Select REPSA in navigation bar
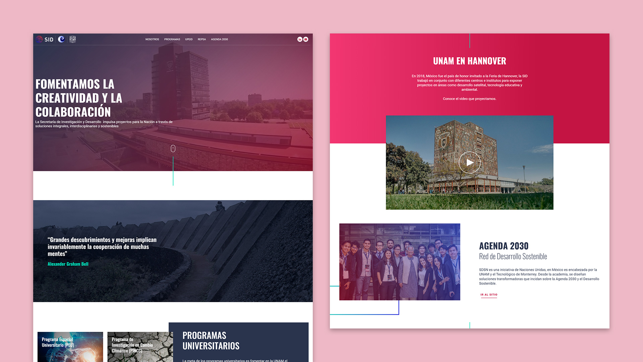The image size is (643, 362). pos(202,39)
